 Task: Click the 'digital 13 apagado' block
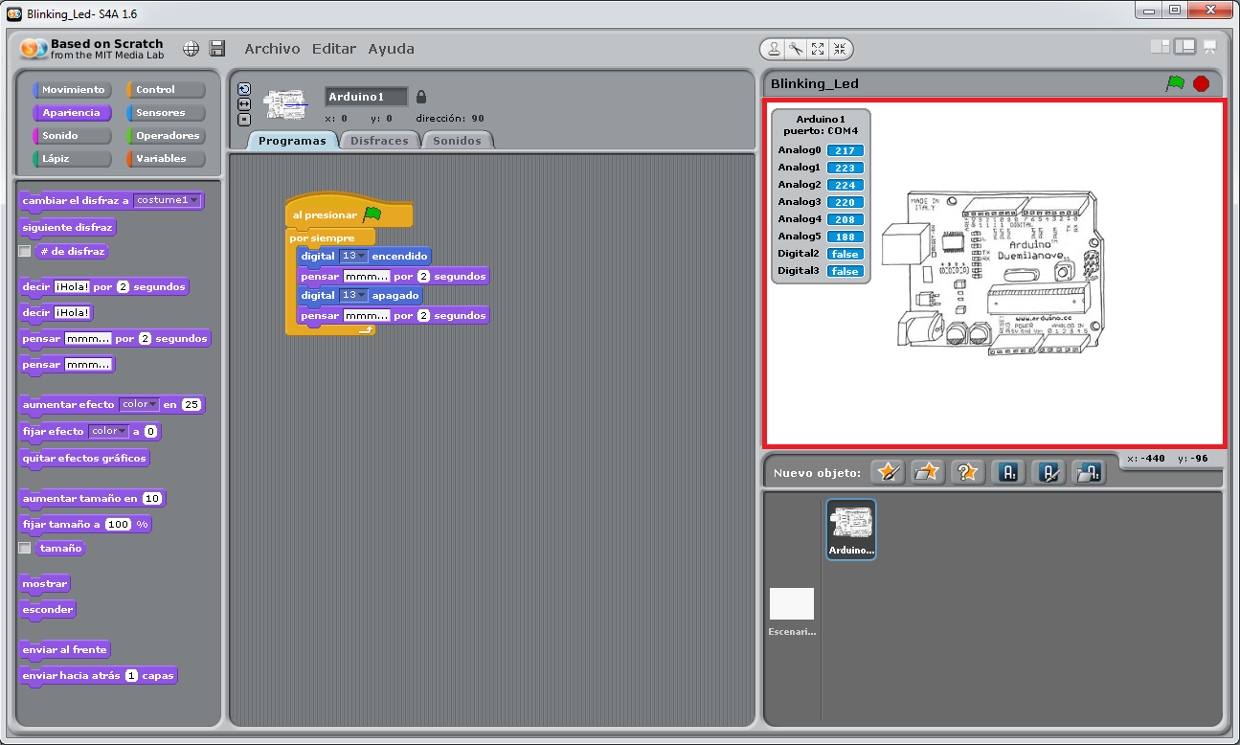pos(359,295)
